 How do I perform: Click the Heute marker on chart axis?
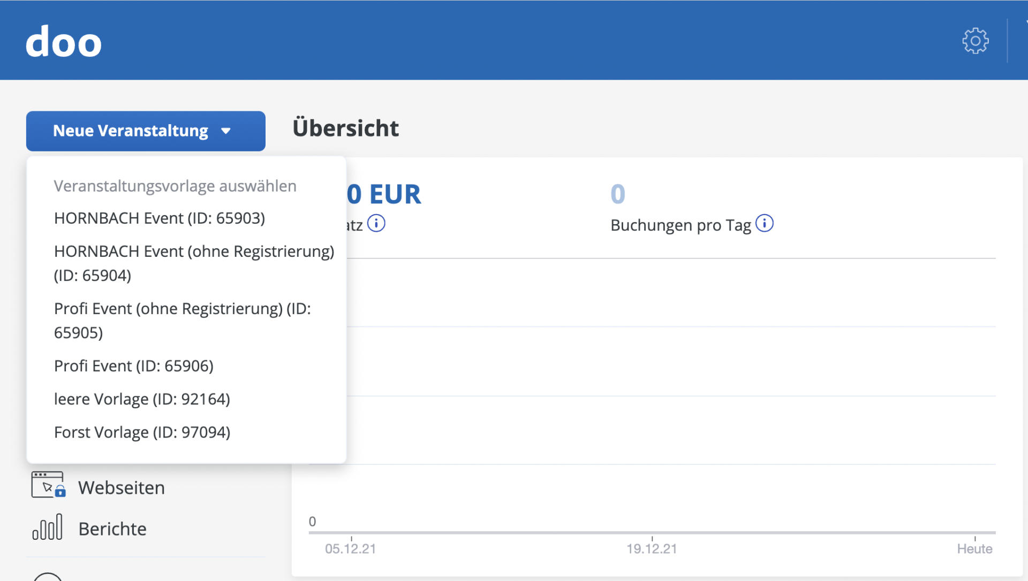click(974, 548)
